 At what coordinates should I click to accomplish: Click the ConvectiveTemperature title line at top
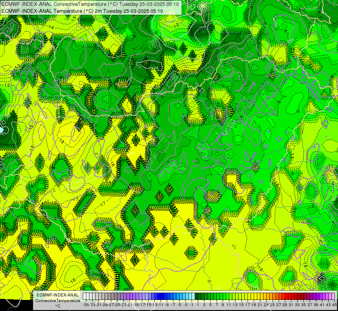90,4
